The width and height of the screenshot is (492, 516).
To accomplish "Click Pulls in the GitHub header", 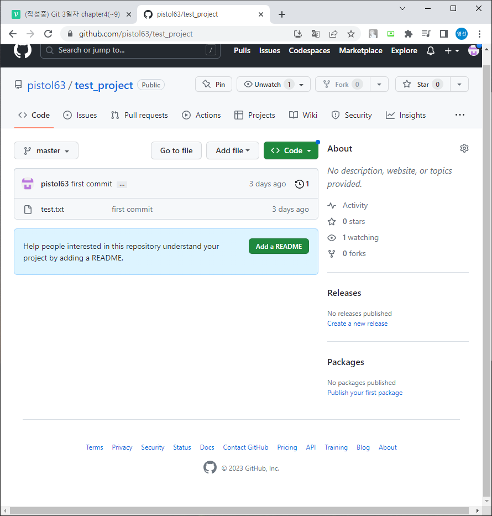I will 242,51.
